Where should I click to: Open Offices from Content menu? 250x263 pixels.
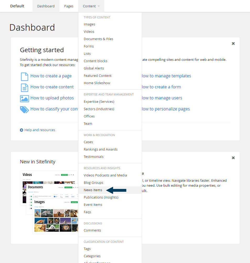point(89,116)
